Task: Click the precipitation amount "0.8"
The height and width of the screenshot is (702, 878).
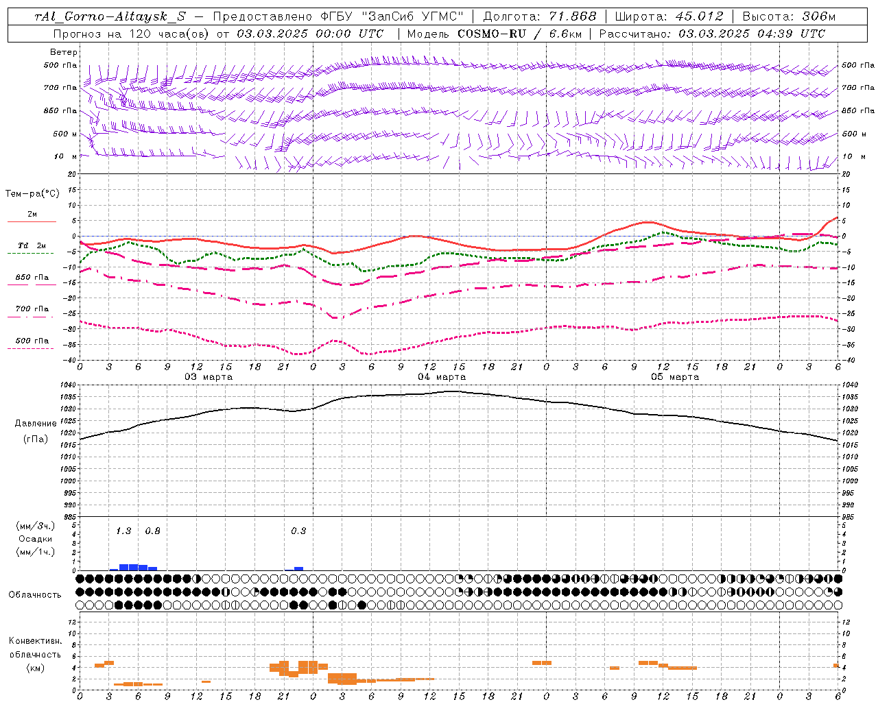Action: pyautogui.click(x=153, y=531)
